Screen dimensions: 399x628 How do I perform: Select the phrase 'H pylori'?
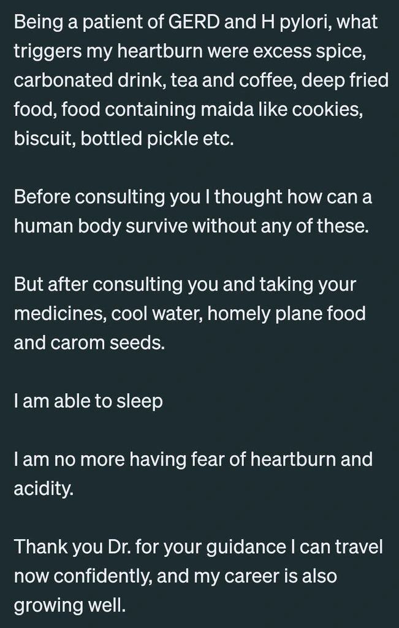292,23
